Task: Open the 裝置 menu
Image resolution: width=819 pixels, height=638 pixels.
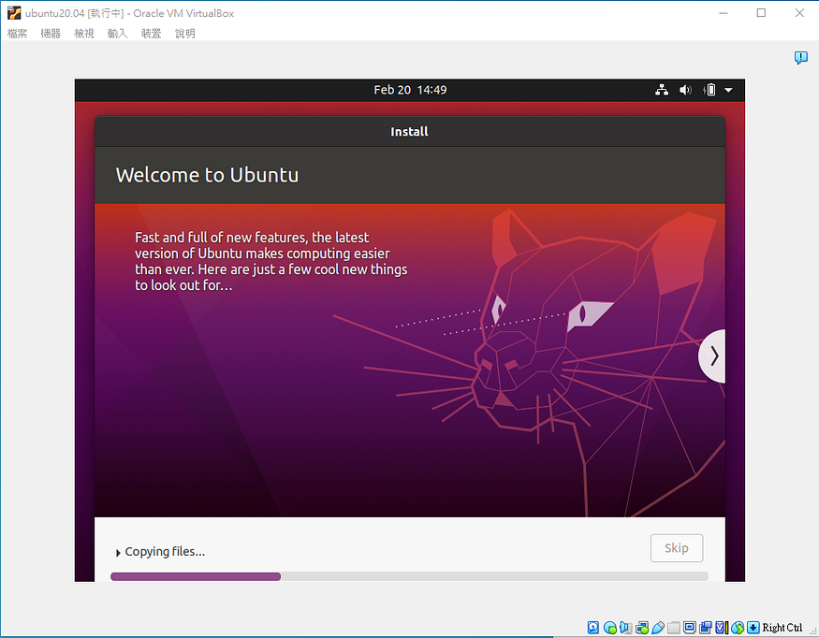Action: point(151,34)
